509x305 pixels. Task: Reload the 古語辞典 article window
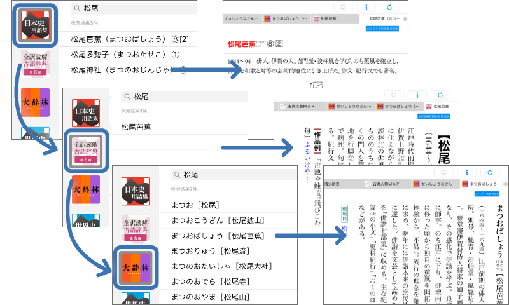[440, 95]
